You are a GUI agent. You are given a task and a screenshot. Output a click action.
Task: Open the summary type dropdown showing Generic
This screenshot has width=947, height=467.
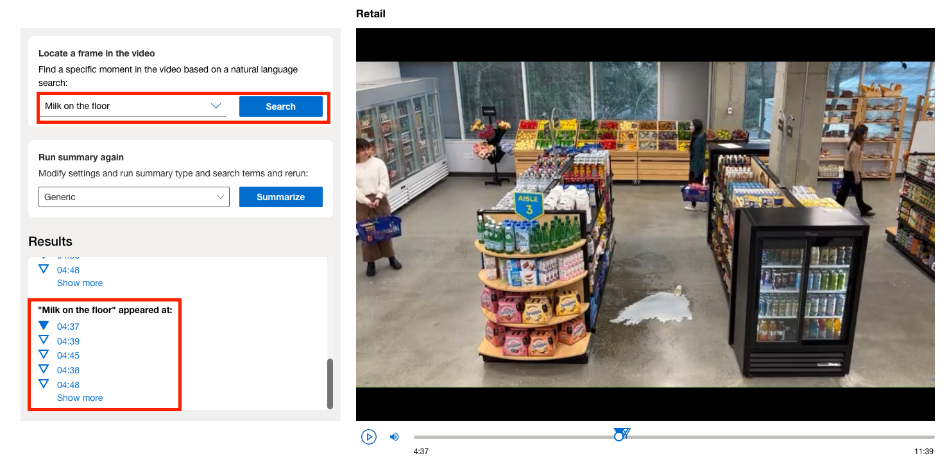tap(221, 197)
